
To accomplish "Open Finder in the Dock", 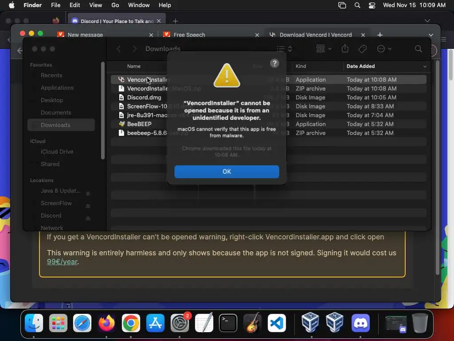I will click(x=34, y=323).
